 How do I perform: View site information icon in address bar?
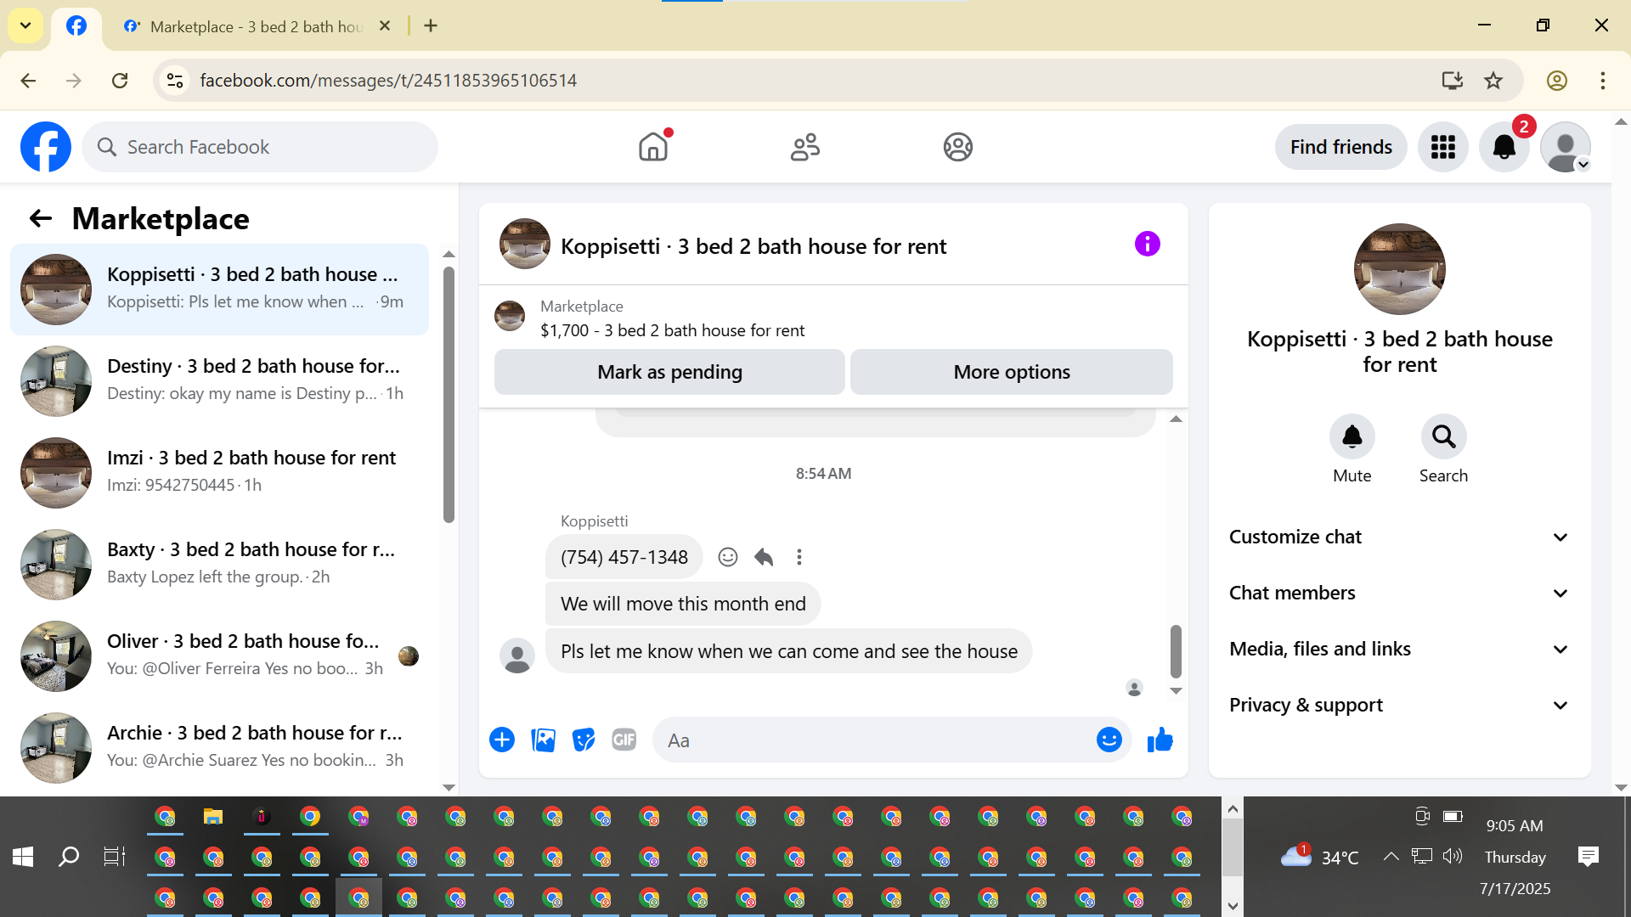tap(175, 81)
